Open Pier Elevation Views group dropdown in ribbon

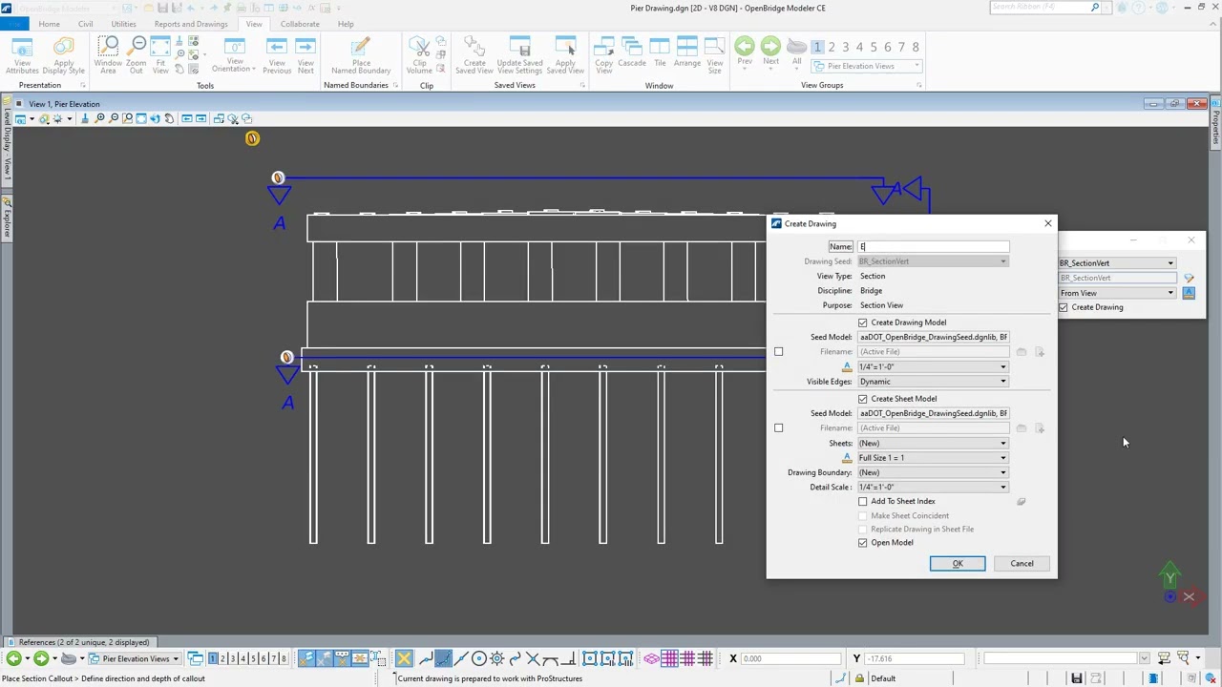pyautogui.click(x=866, y=66)
